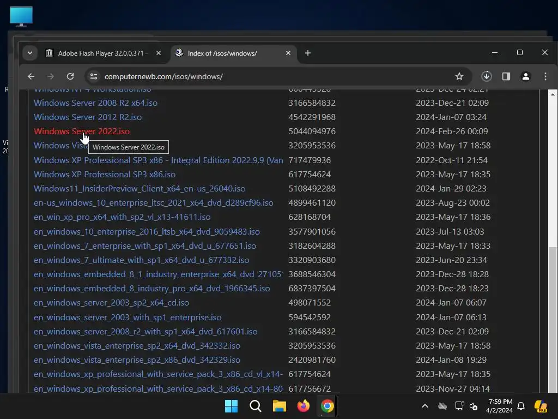
Task: Download en_windows_vista_enterprise_sp2_x86 ISO
Action: (137, 360)
